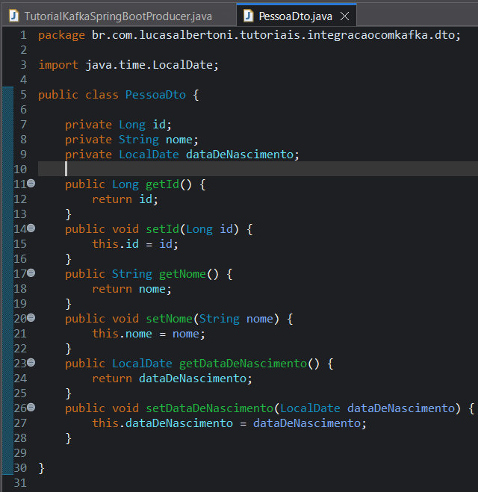Click line number 5 in the gutter
478x492 pixels.
tap(22, 95)
